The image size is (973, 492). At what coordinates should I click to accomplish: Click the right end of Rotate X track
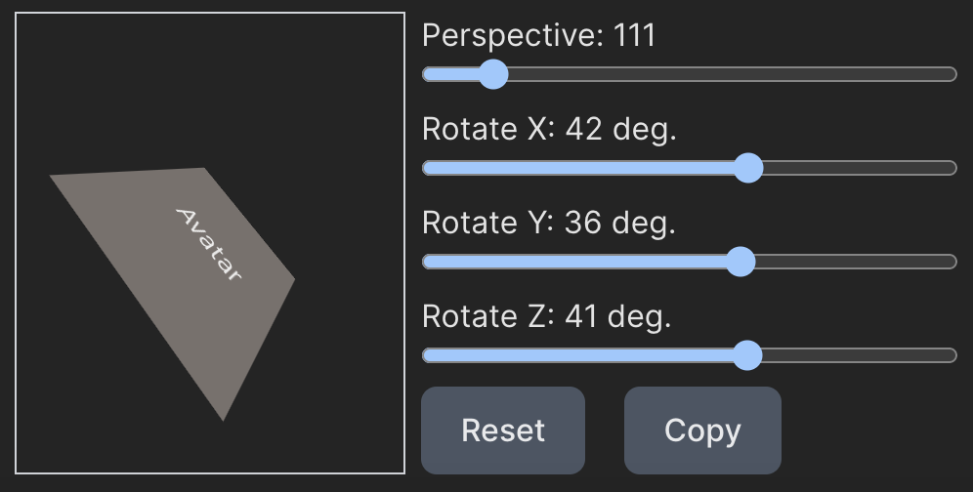(952, 168)
